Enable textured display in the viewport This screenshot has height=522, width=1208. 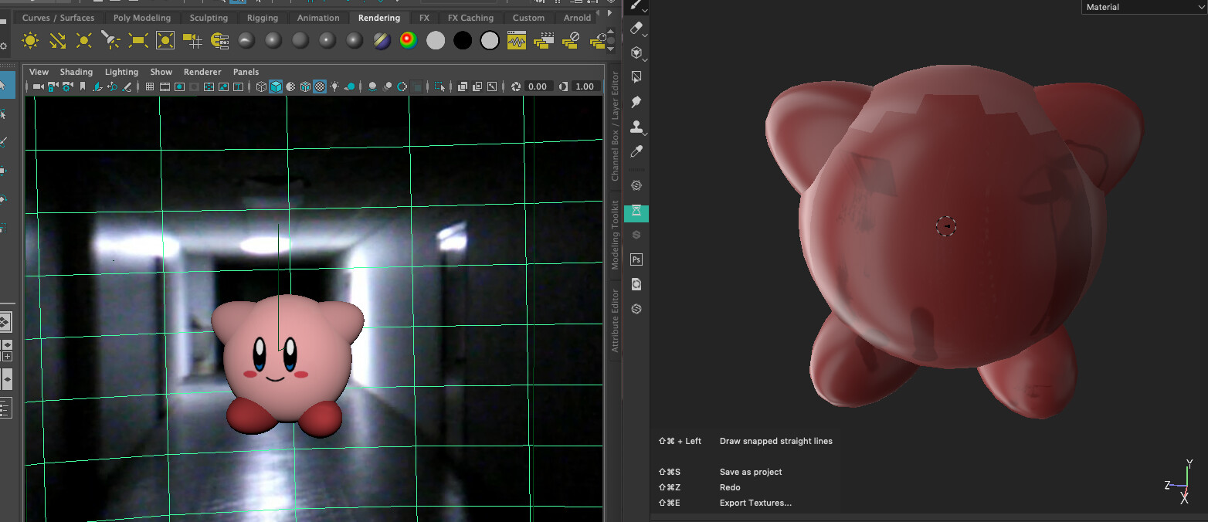(320, 86)
